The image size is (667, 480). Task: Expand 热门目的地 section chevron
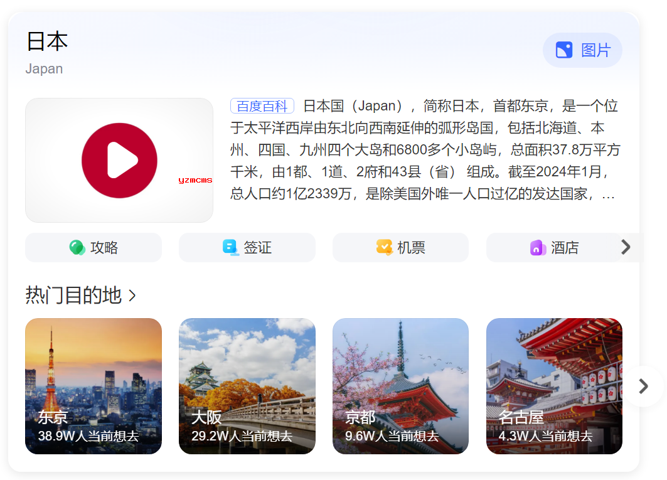click(x=132, y=296)
